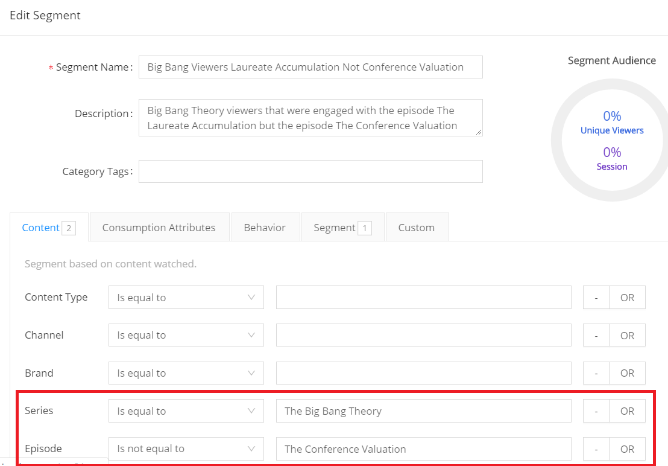Screen dimensions: 668x466
Task: Open the Channel operator dropdown
Action: click(x=186, y=335)
